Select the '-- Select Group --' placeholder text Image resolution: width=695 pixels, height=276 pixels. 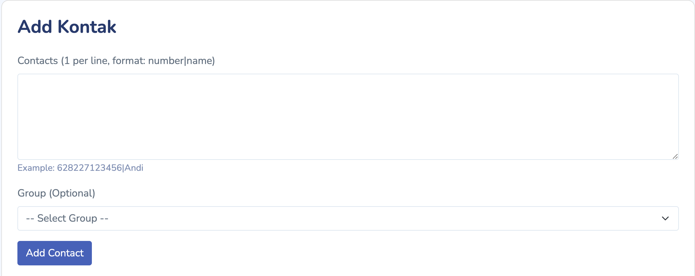point(67,218)
